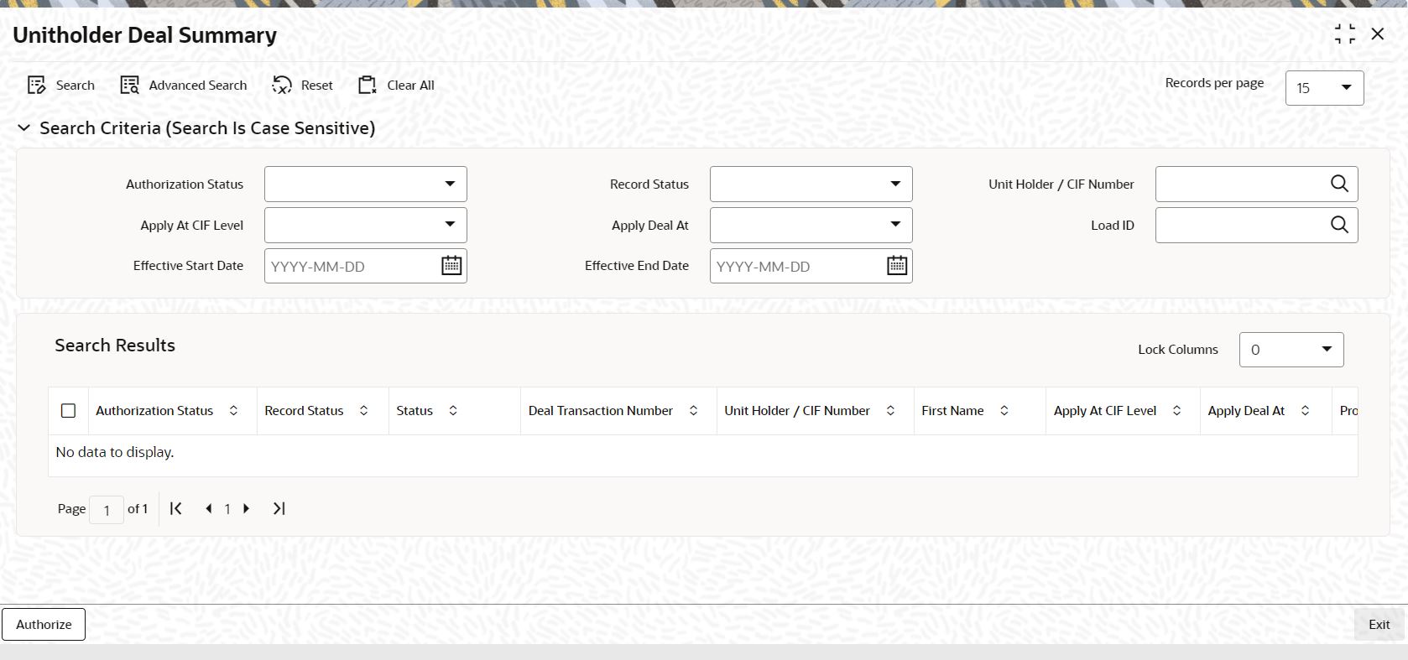Open the Apply At CIF Level dropdown
Viewport: 1408px width, 660px height.
[365, 225]
